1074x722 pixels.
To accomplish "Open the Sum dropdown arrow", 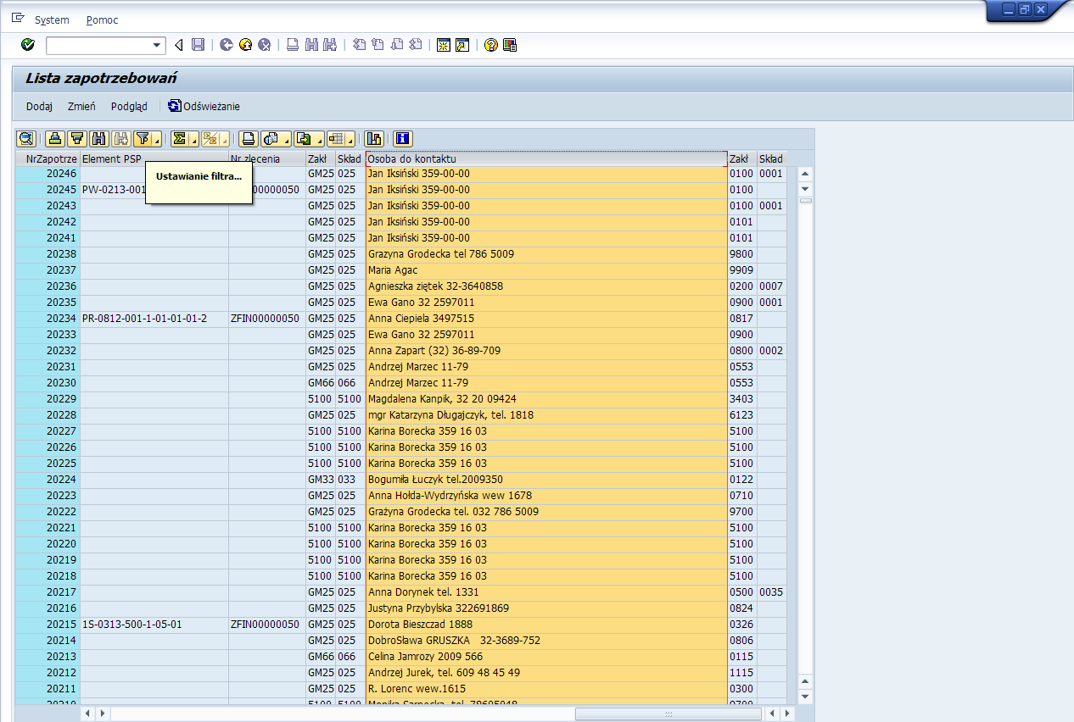I will click(x=193, y=140).
